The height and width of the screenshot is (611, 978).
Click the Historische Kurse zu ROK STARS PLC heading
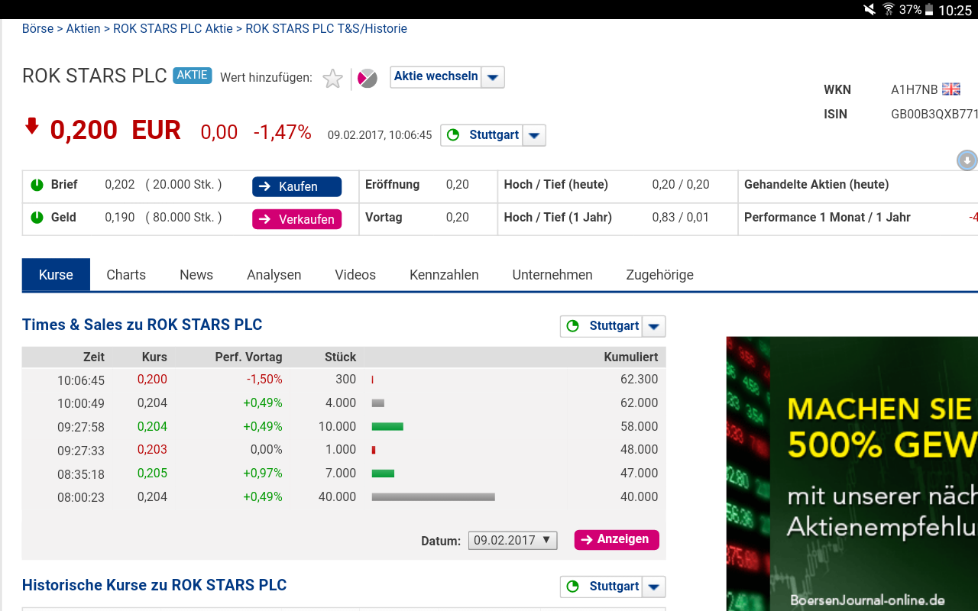(x=154, y=586)
